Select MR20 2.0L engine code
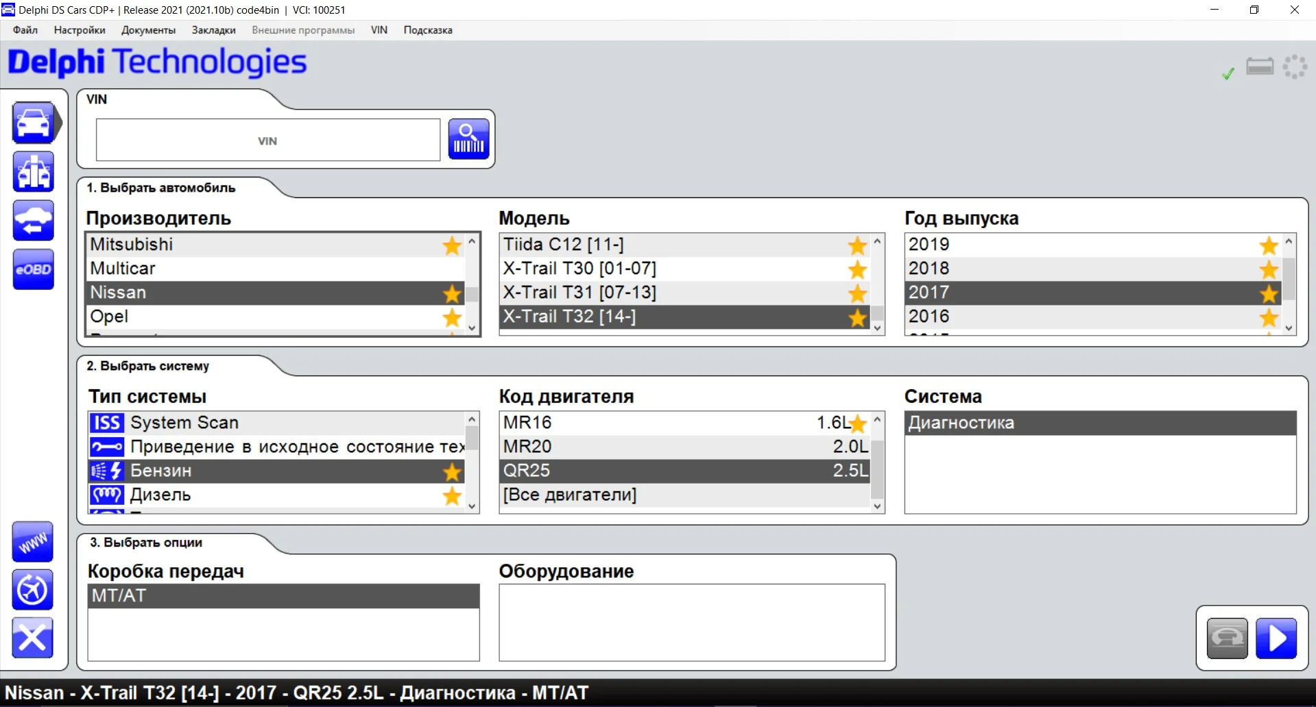 pyautogui.click(x=685, y=447)
